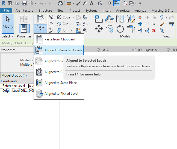
Task: Choose Aligned to Current View option
Action: click(49, 72)
